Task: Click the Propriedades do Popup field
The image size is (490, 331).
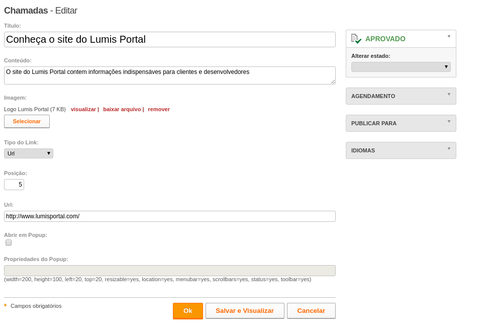Action: coord(170,271)
